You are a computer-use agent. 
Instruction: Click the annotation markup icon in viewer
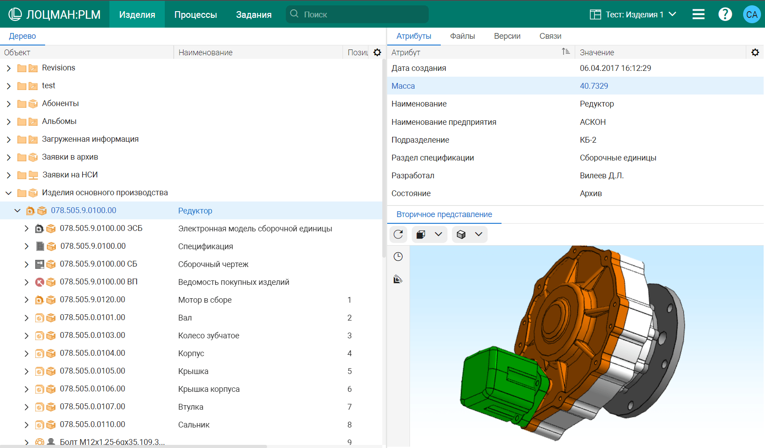tap(398, 279)
